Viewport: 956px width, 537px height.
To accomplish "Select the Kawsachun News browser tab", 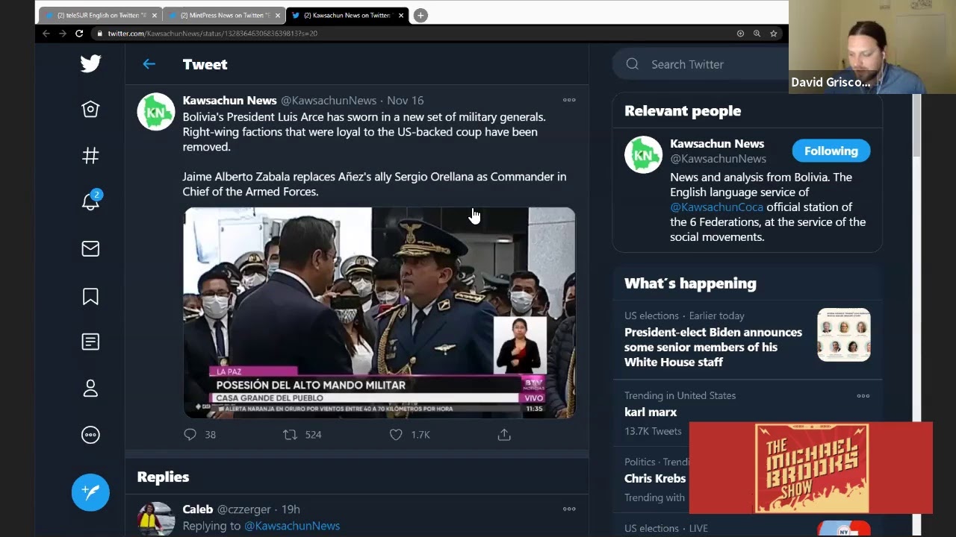I will [347, 16].
